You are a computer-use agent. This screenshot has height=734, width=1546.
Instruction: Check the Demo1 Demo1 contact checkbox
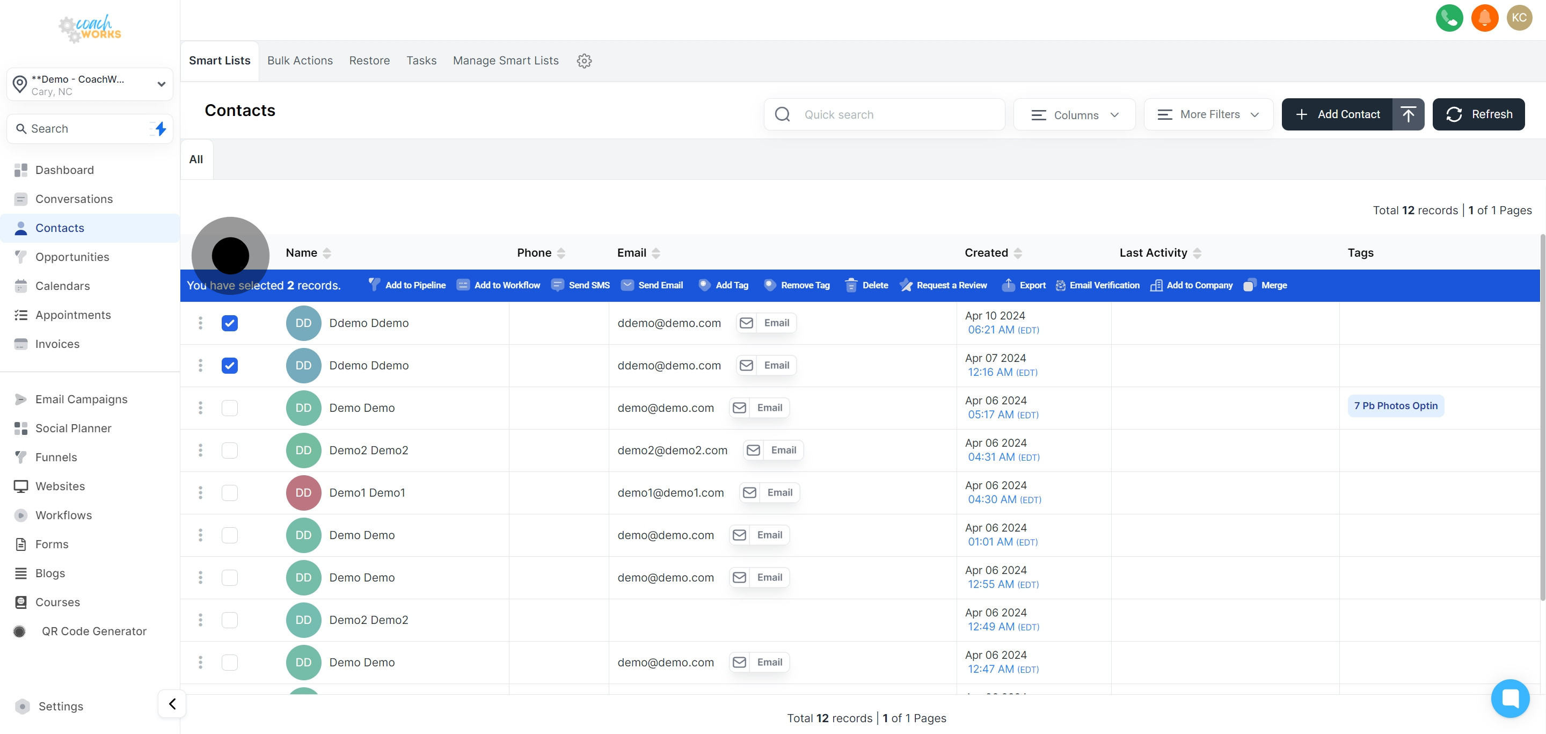point(229,493)
